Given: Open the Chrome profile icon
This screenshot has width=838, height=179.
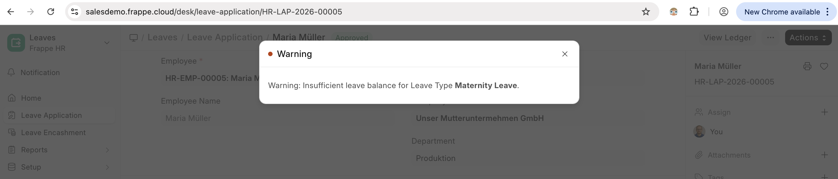Looking at the screenshot, I should (x=724, y=12).
